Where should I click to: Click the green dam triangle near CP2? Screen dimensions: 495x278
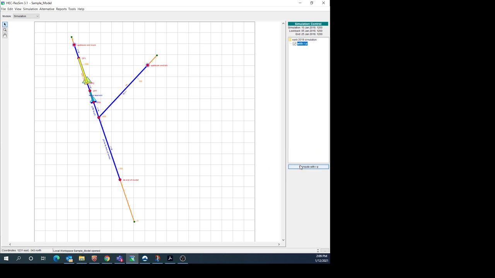point(87,80)
